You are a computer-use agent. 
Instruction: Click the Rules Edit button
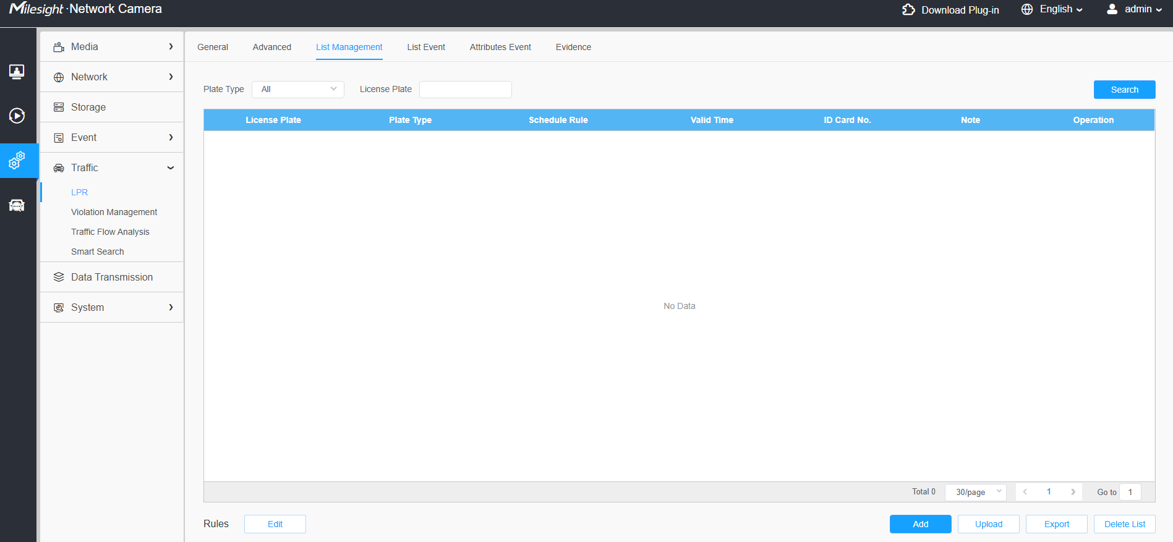275,524
